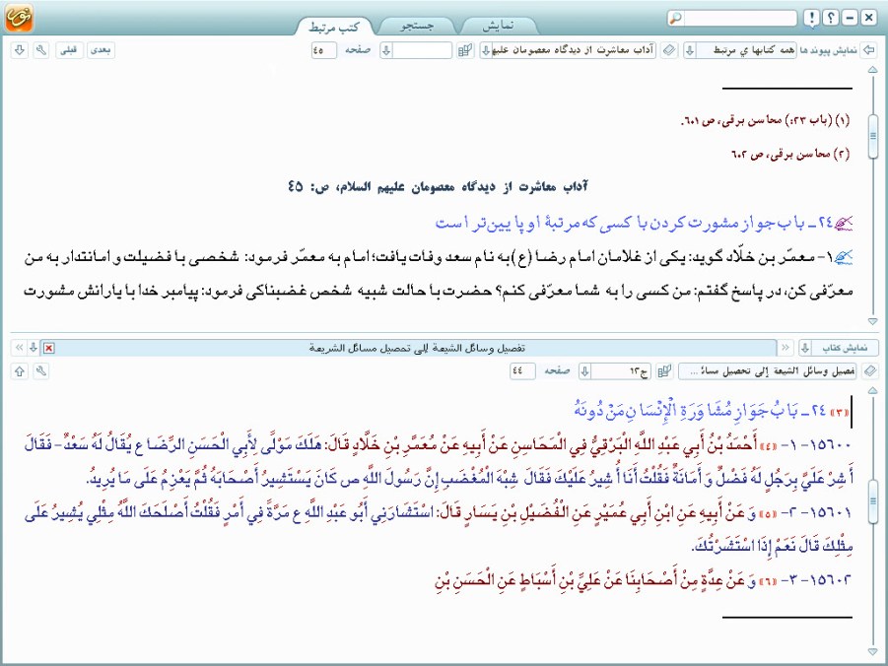Click the blue Arabic heading بَابُ جَوَازِ مُشَاوَرَةِ الْإِنْسَانِ

tap(700, 410)
